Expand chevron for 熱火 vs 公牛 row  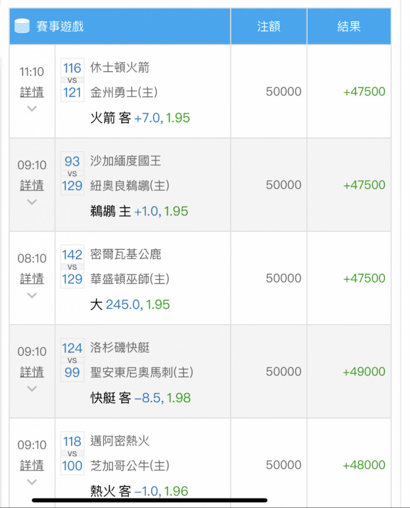tap(31, 482)
